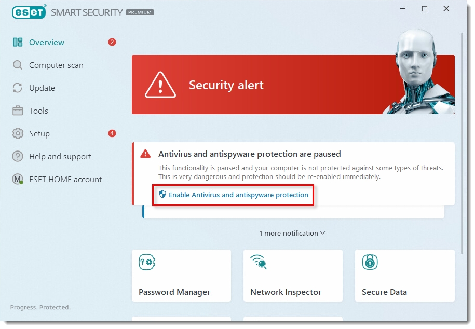This screenshot has height=329, width=475.
Task: Select the Computer scan menu item
Action: pyautogui.click(x=56, y=65)
